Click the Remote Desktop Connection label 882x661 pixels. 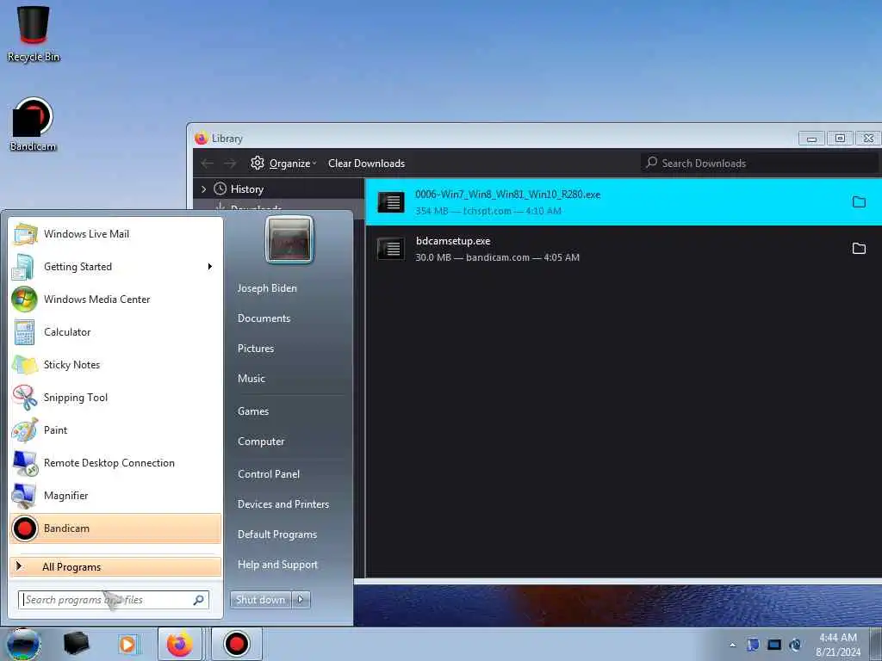(x=109, y=463)
